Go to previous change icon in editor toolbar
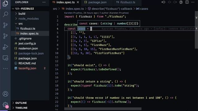 (163, 2)
